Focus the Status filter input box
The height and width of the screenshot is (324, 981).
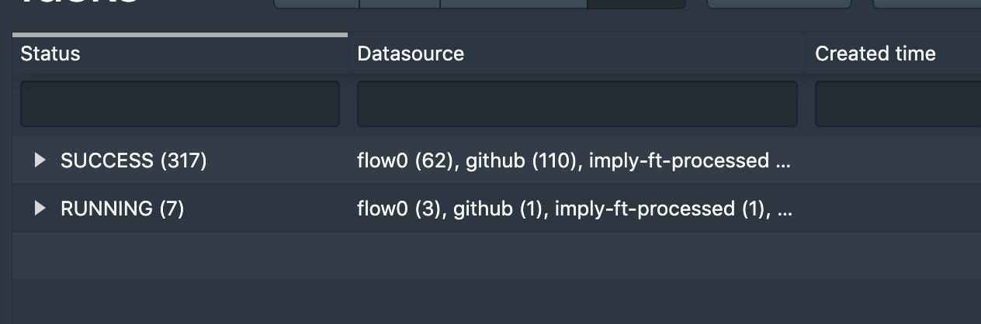point(179,104)
